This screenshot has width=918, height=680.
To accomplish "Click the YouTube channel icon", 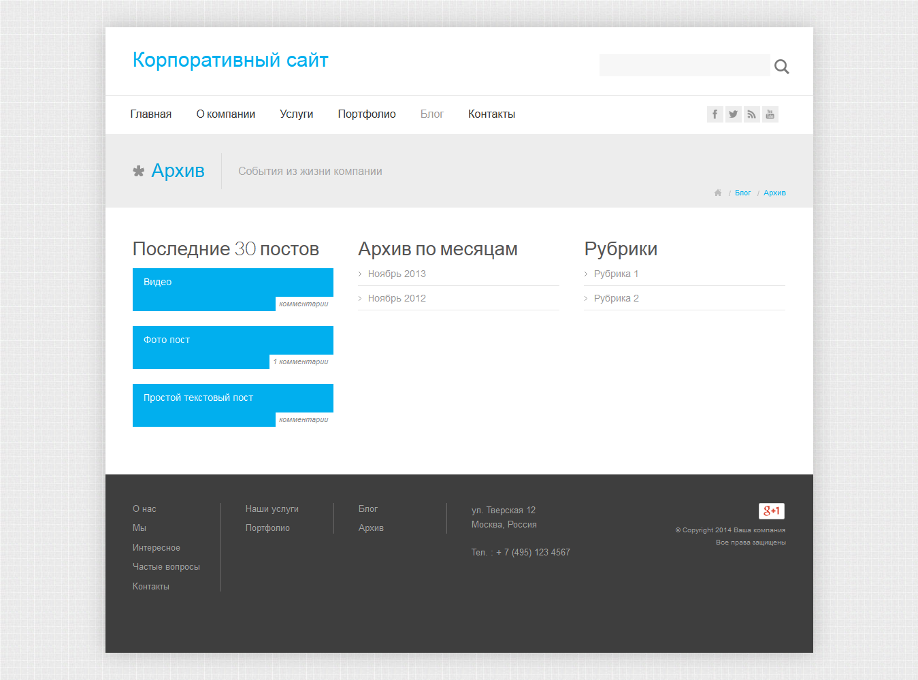I will click(770, 114).
